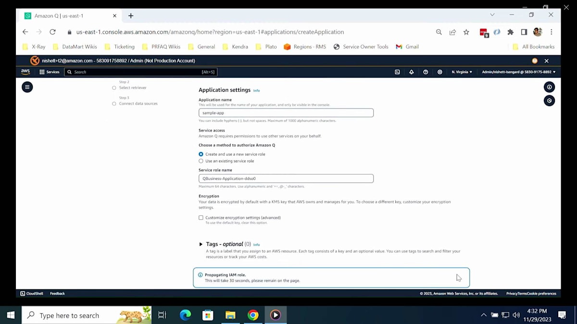Click the Service role name input field

click(286, 178)
